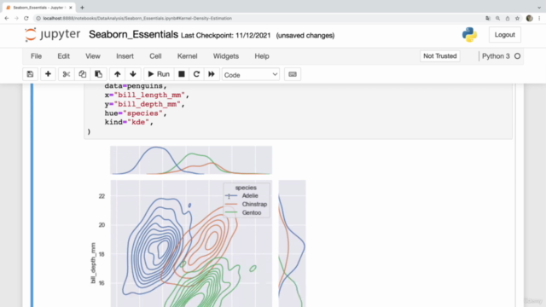Move selected cell down arrow
This screenshot has width=546, height=307.
[x=133, y=74]
